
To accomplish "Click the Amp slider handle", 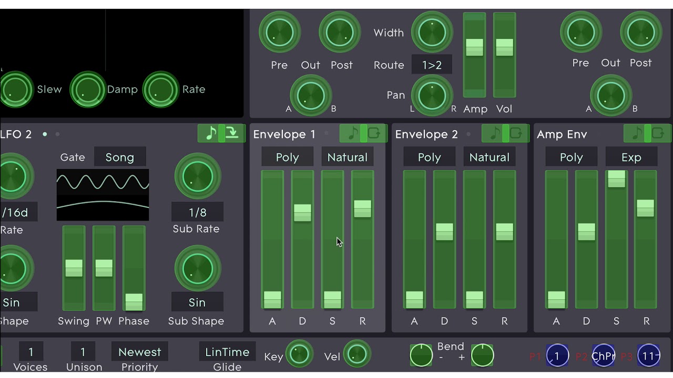I will point(475,47).
